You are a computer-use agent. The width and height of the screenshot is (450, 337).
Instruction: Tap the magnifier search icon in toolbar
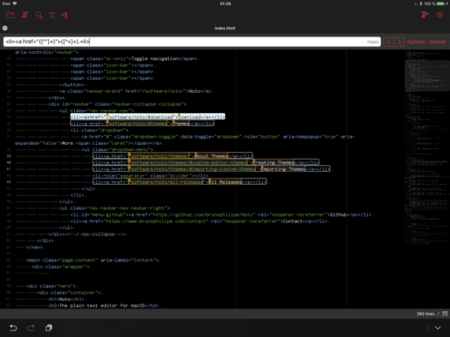click(x=39, y=15)
